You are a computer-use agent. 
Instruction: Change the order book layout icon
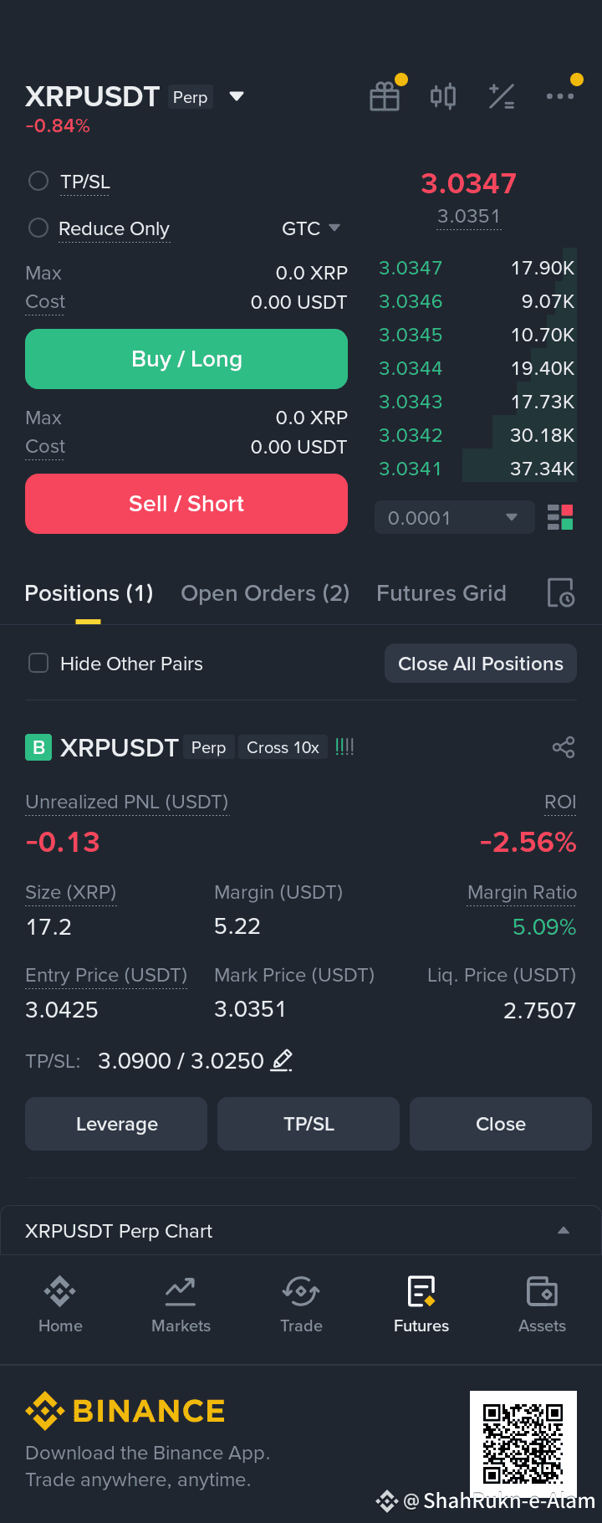(560, 517)
